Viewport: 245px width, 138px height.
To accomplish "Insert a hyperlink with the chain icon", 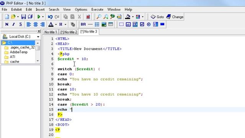I will coord(73,24).
